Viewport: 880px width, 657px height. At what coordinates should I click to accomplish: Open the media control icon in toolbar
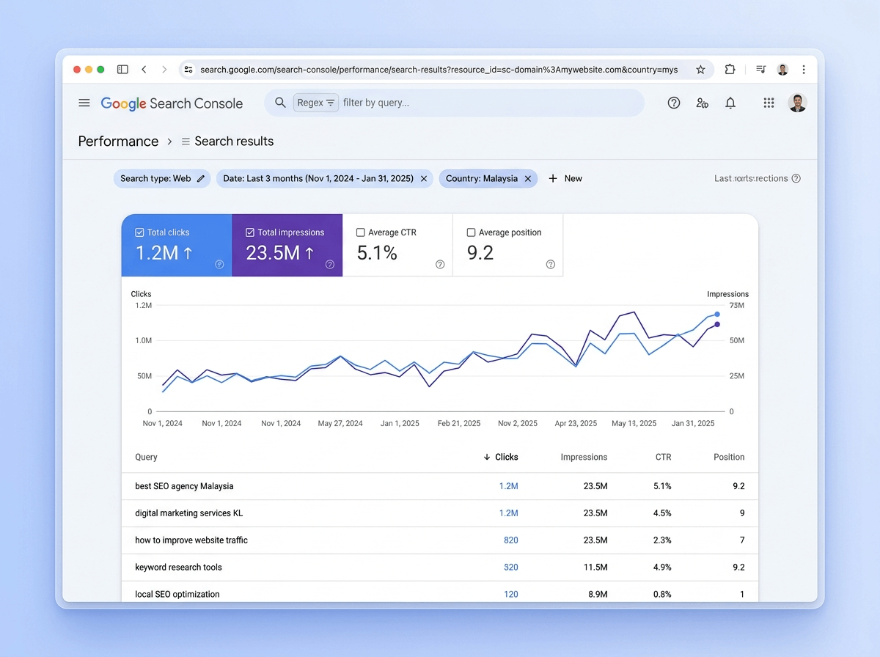761,70
